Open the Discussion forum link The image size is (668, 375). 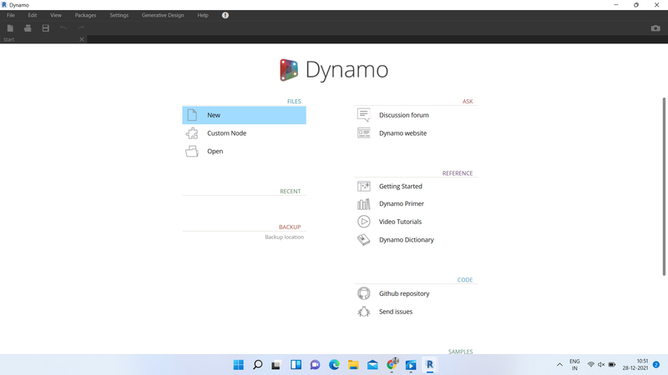404,115
